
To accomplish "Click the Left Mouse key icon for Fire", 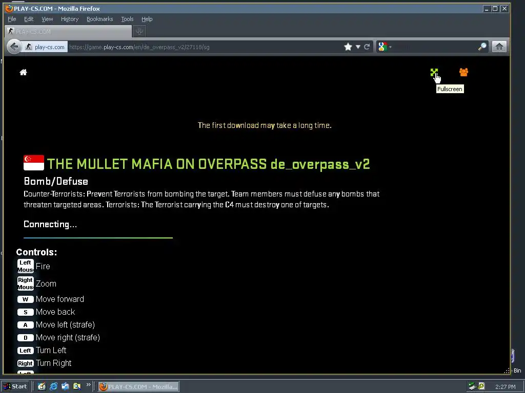I will tap(26, 266).
